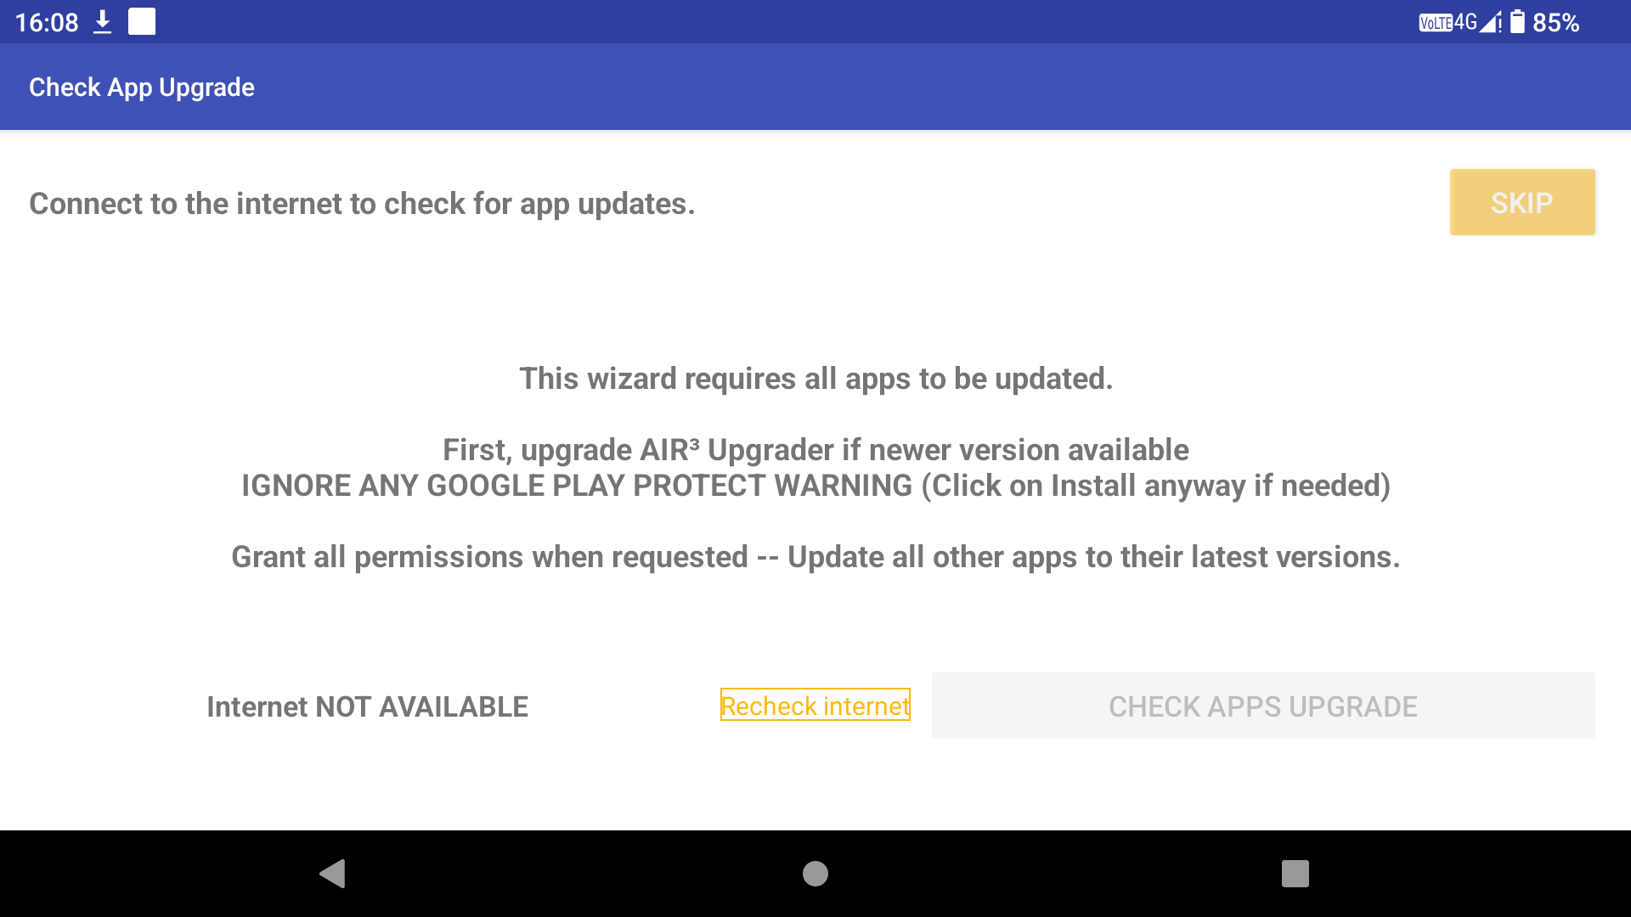Tap the Android home circle icon
Image resolution: width=1631 pixels, height=917 pixels.
click(815, 873)
